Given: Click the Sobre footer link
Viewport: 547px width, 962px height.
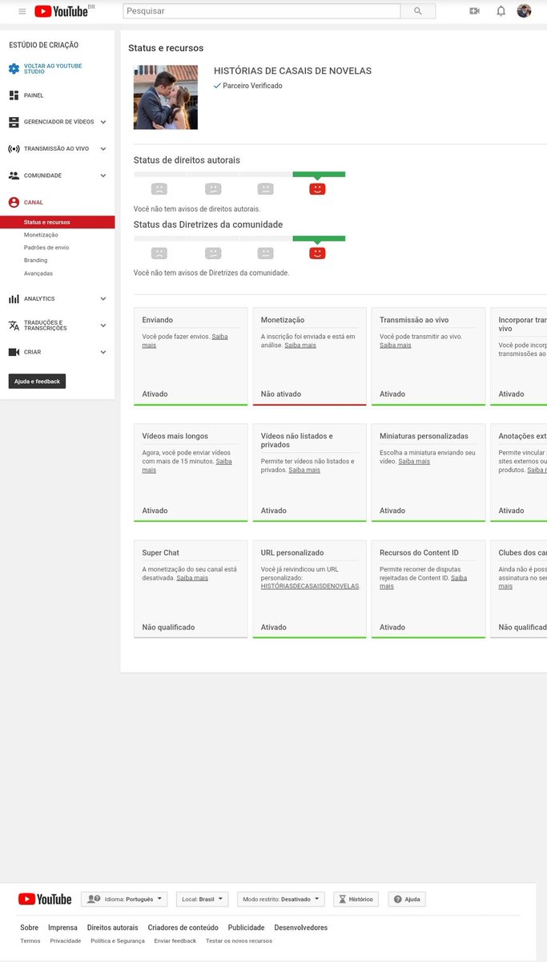Looking at the screenshot, I should pyautogui.click(x=29, y=928).
